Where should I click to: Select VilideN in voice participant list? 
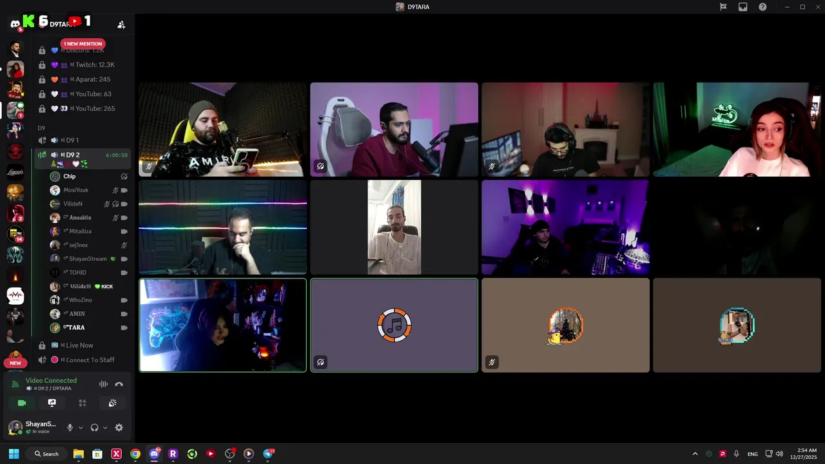coord(89,204)
